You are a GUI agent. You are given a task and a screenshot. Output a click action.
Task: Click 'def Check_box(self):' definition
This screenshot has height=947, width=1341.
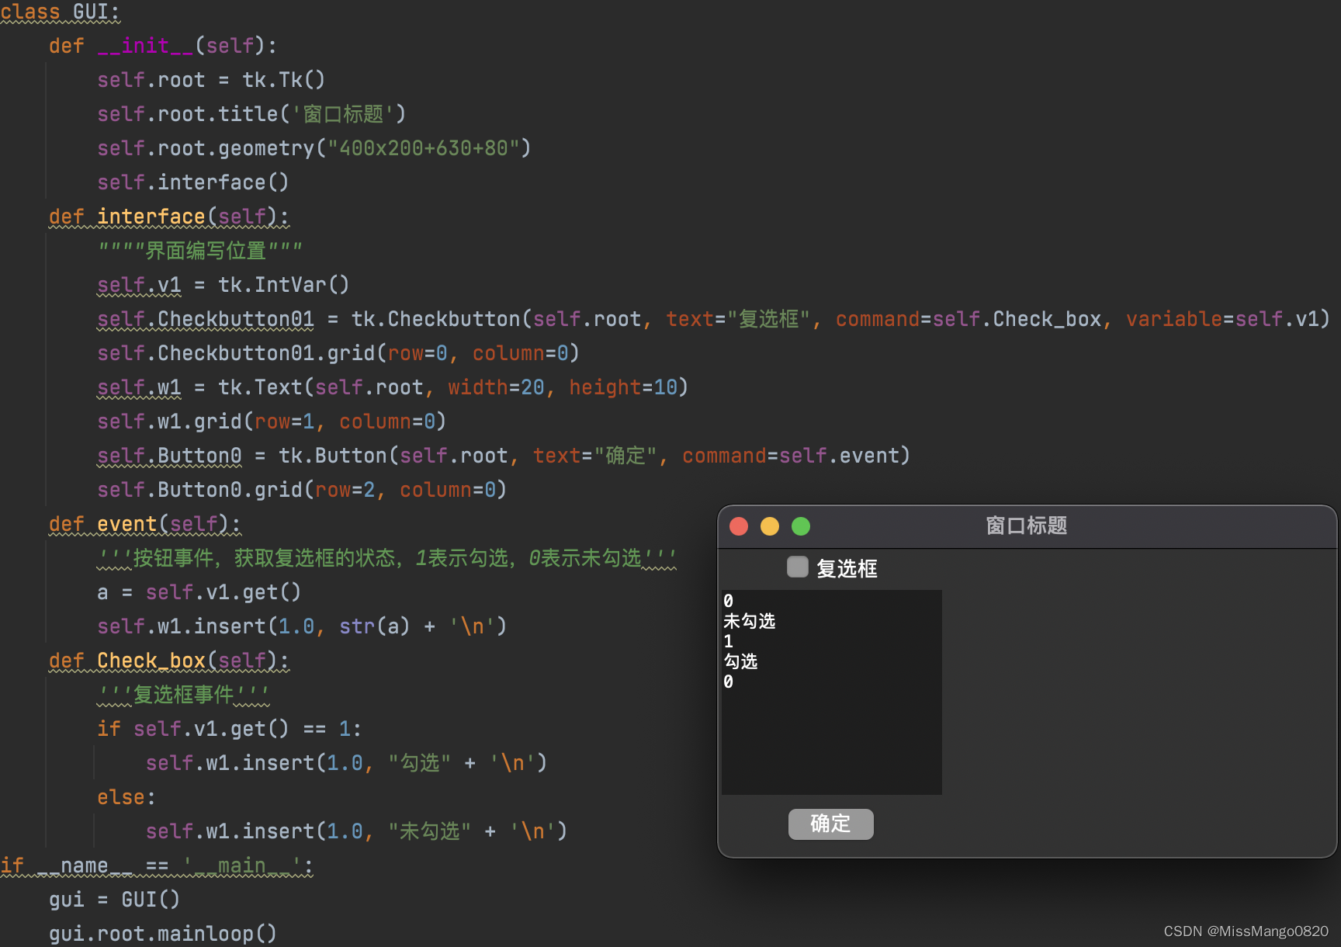pos(168,661)
